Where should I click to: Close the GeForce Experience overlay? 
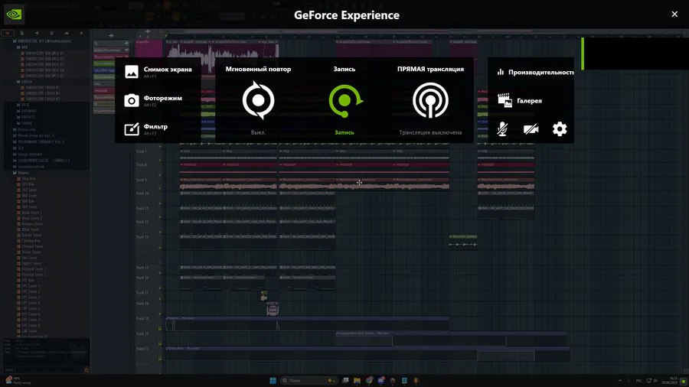click(x=674, y=14)
